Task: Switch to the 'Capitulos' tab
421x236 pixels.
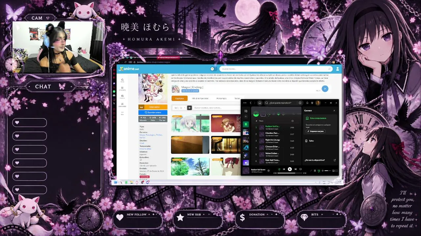Action: (x=180, y=98)
